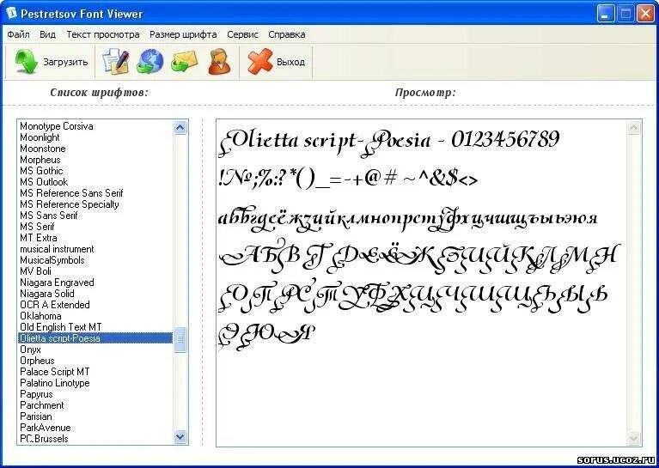Click the green Загрузить arrow icon
This screenshot has height=468, width=659.
tap(27, 62)
